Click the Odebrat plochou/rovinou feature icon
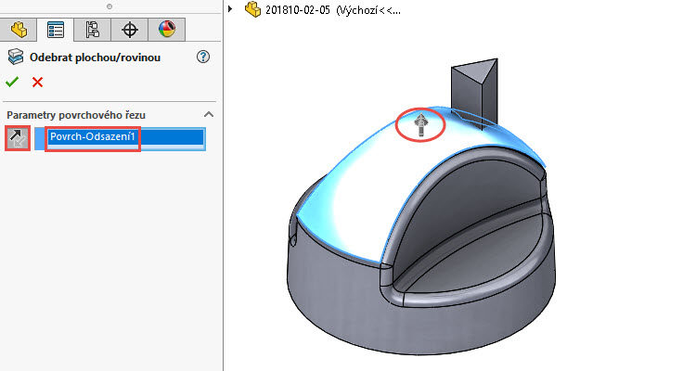The image size is (696, 371). pyautogui.click(x=15, y=58)
